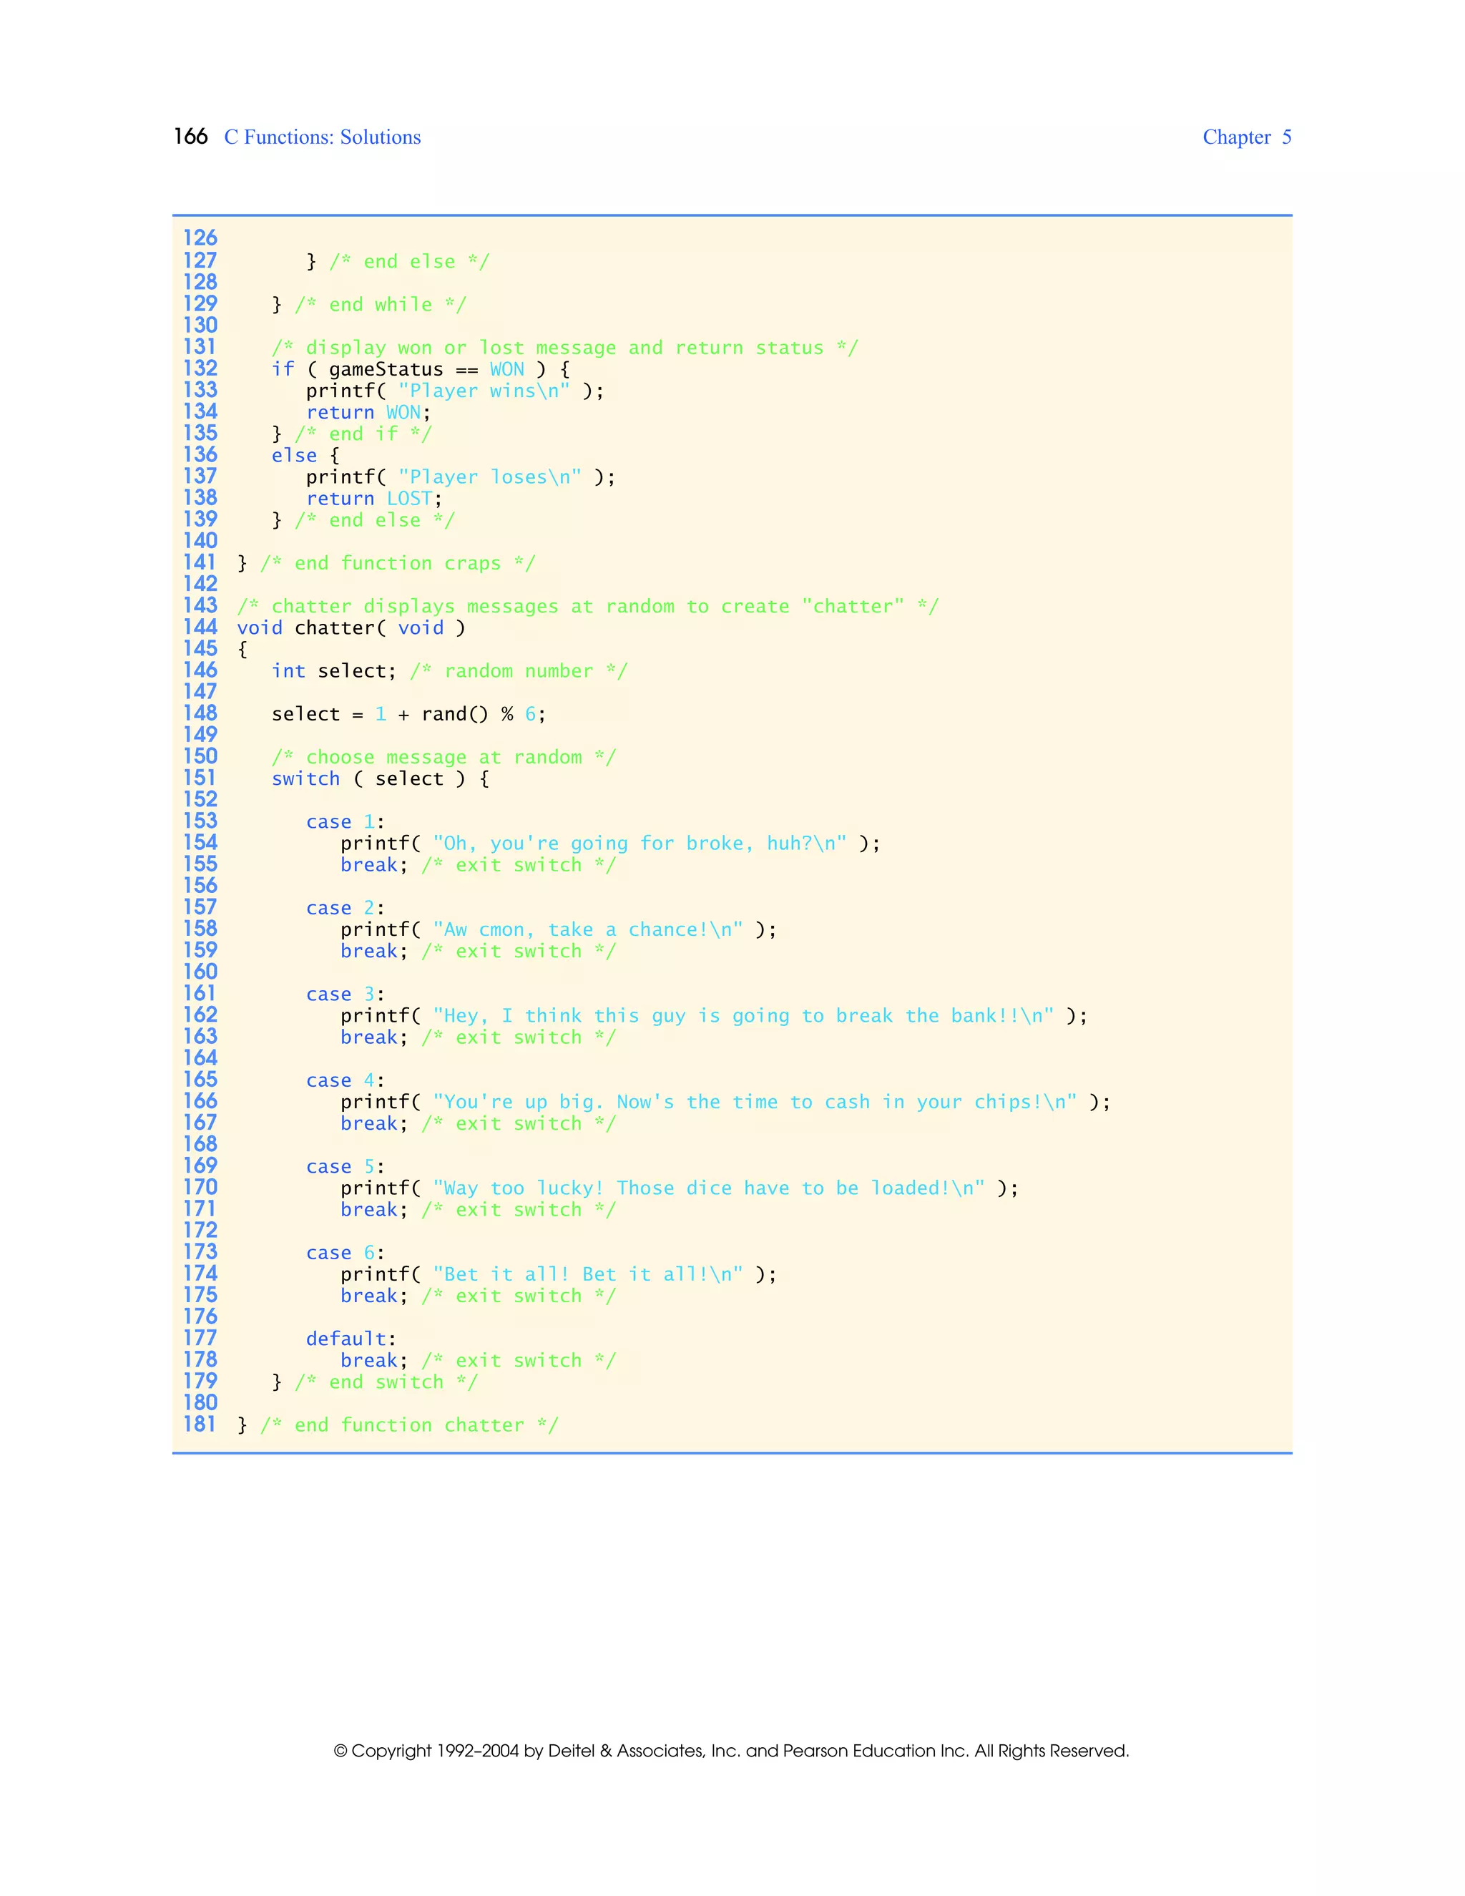Click the 'Player wins' printf string
This screenshot has width=1465, height=1896.
coord(484,391)
